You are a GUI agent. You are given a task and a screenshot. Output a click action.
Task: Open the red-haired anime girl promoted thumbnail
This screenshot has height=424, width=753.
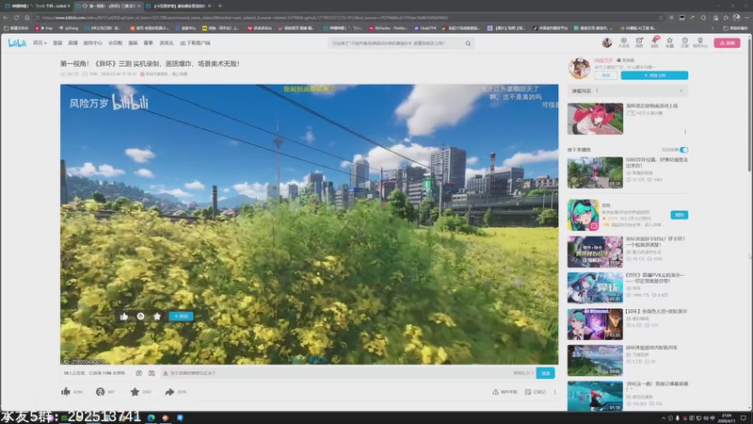pyautogui.click(x=595, y=119)
